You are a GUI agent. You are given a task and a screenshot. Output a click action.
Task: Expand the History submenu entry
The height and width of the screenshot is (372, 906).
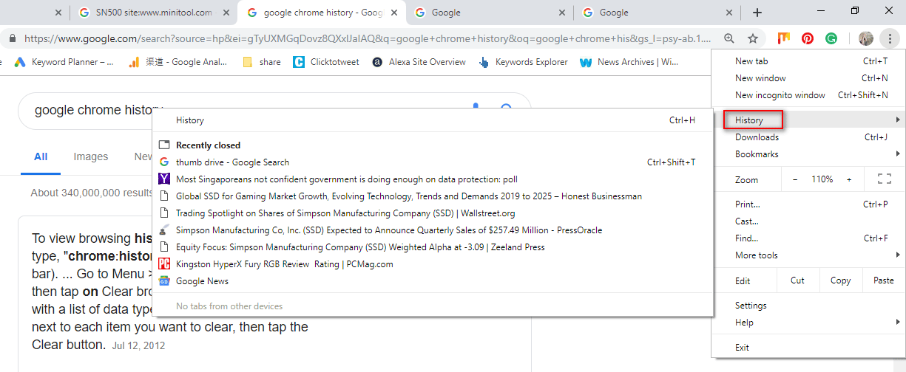(x=808, y=120)
